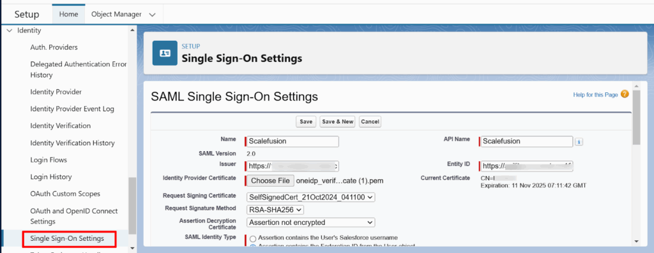This screenshot has width=654, height=253.
Task: Select Assertion contains User's Salesforce username radio
Action: point(253,239)
